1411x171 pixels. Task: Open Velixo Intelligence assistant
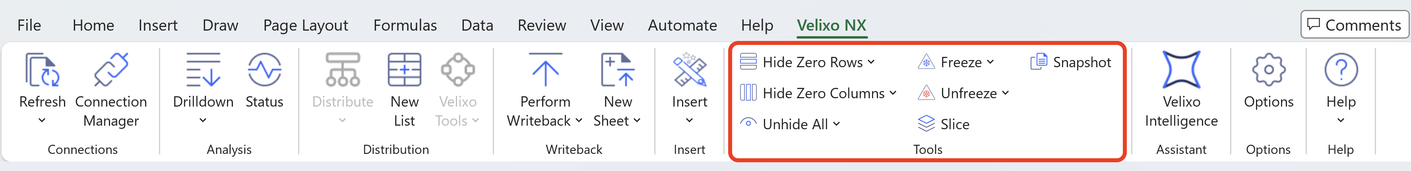point(1181,70)
